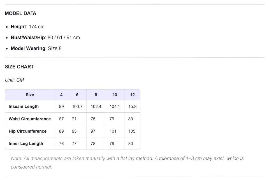
Task: Click the measurement tolerance note text
Action: (x=127, y=163)
